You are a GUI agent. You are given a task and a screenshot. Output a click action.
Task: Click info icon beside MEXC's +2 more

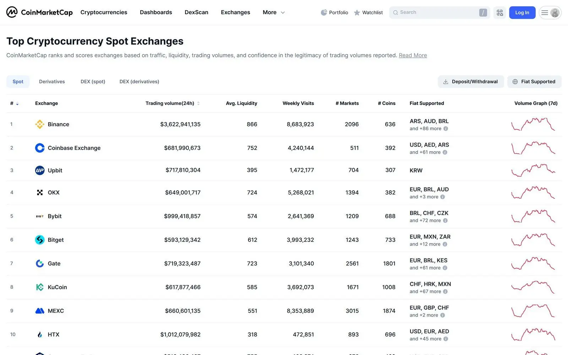pyautogui.click(x=442, y=315)
